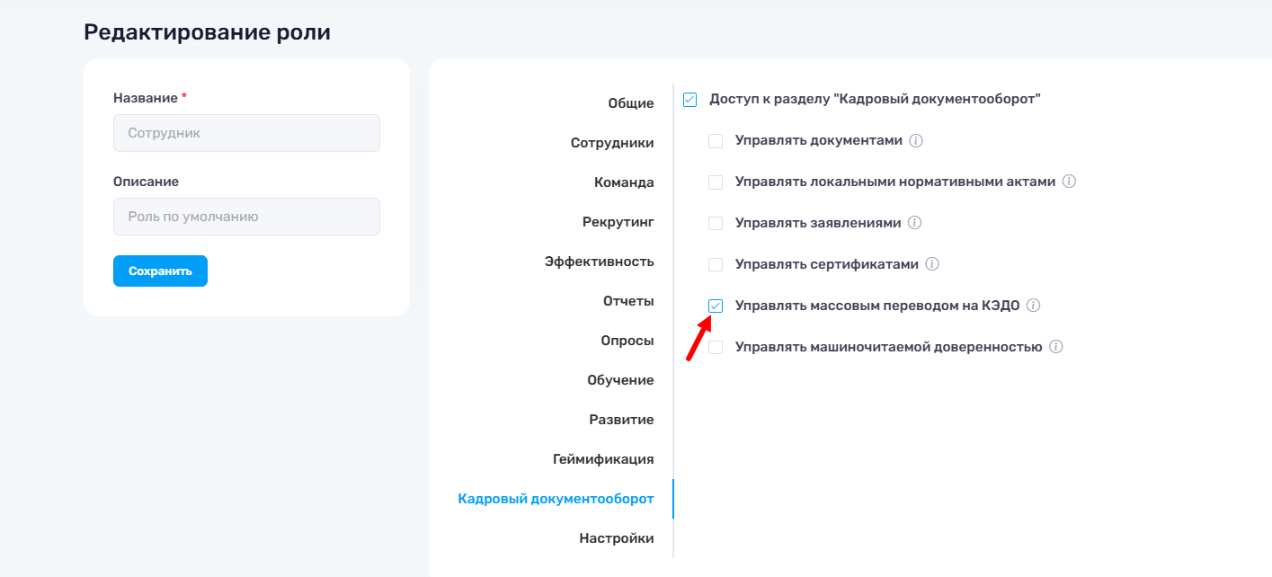
Task: Click the Название input field
Action: pos(246,133)
